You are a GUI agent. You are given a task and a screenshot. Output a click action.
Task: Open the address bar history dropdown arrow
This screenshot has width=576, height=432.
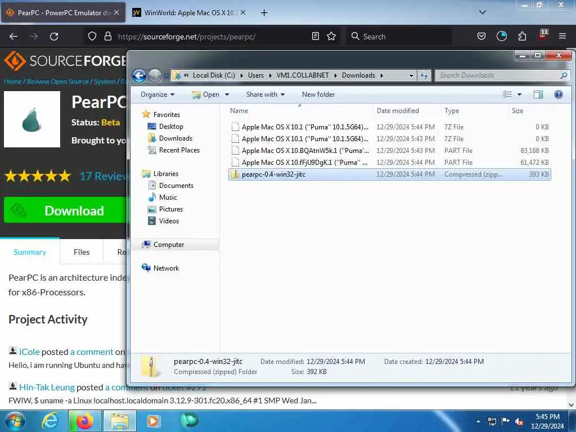[x=411, y=75]
